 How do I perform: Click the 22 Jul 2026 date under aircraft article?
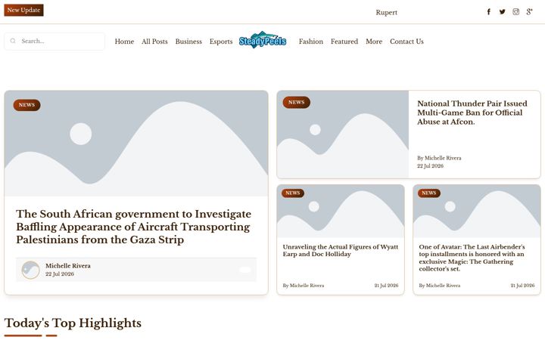(x=60, y=274)
